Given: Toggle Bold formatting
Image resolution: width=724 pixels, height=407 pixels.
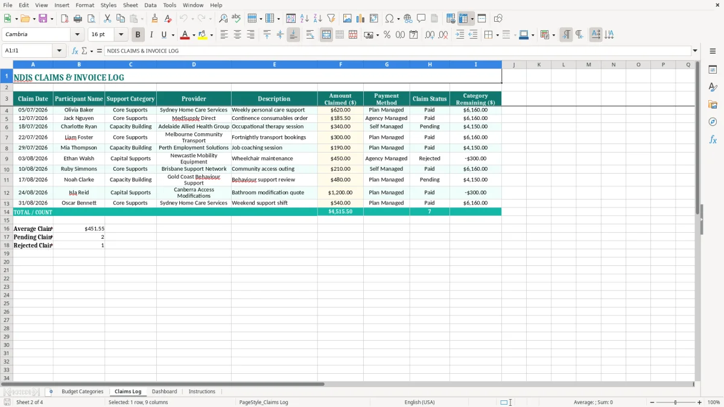Looking at the screenshot, I should (x=138, y=35).
